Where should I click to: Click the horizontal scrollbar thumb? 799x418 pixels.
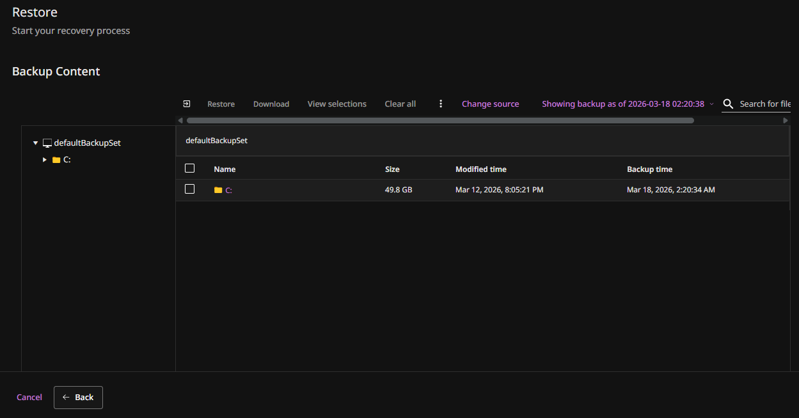(440, 120)
